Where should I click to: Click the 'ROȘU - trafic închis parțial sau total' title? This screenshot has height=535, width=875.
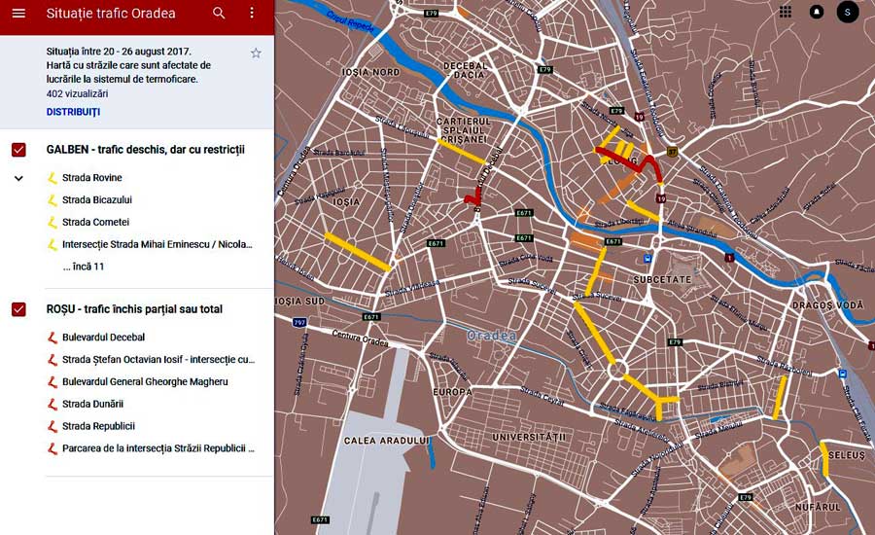(x=134, y=309)
